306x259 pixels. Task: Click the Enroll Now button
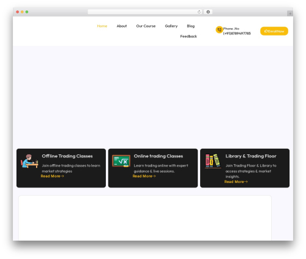click(x=274, y=31)
